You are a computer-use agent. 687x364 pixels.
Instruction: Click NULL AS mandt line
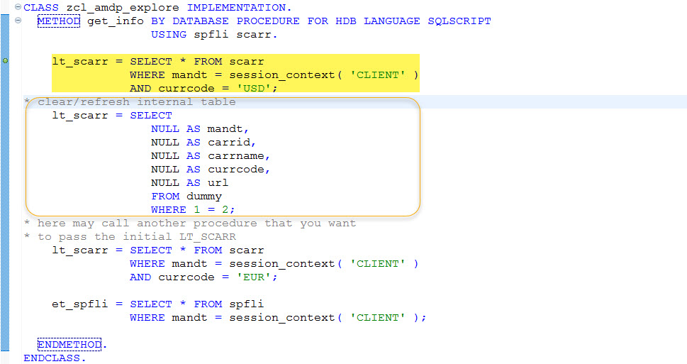pyautogui.click(x=200, y=129)
